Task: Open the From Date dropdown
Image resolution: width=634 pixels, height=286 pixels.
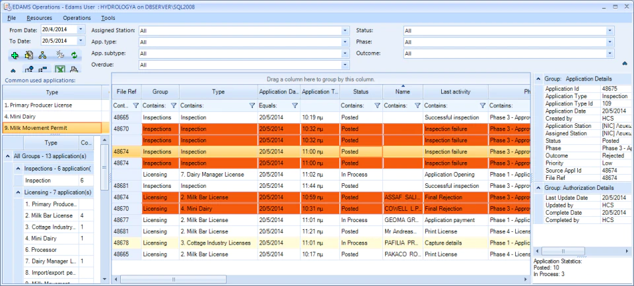Action: tap(81, 30)
